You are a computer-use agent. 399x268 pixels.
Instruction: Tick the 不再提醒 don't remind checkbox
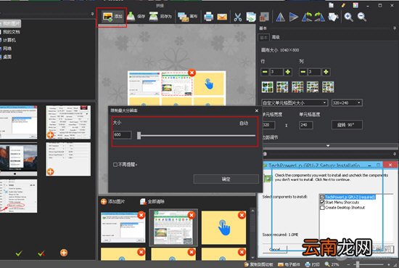point(115,165)
